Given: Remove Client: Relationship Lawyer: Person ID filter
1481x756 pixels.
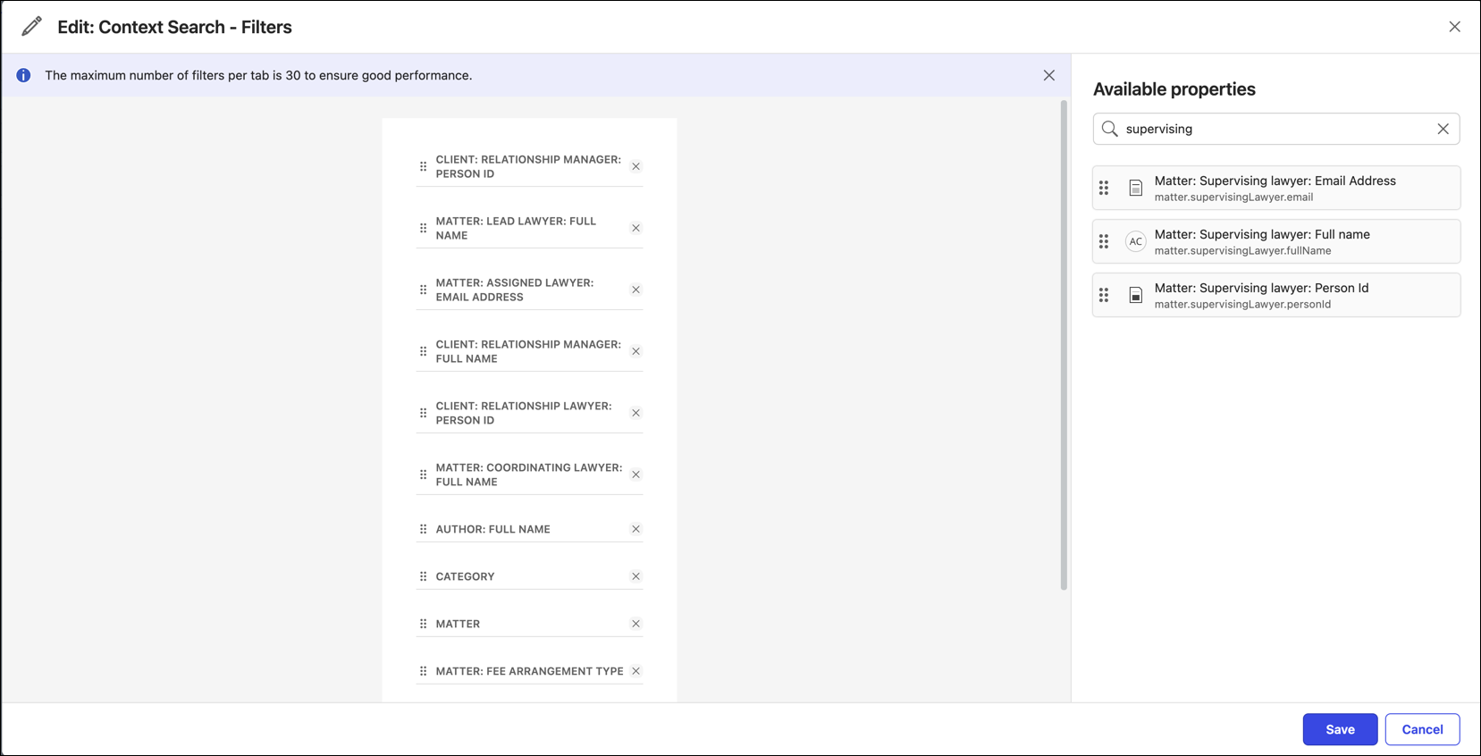Looking at the screenshot, I should pyautogui.click(x=635, y=413).
